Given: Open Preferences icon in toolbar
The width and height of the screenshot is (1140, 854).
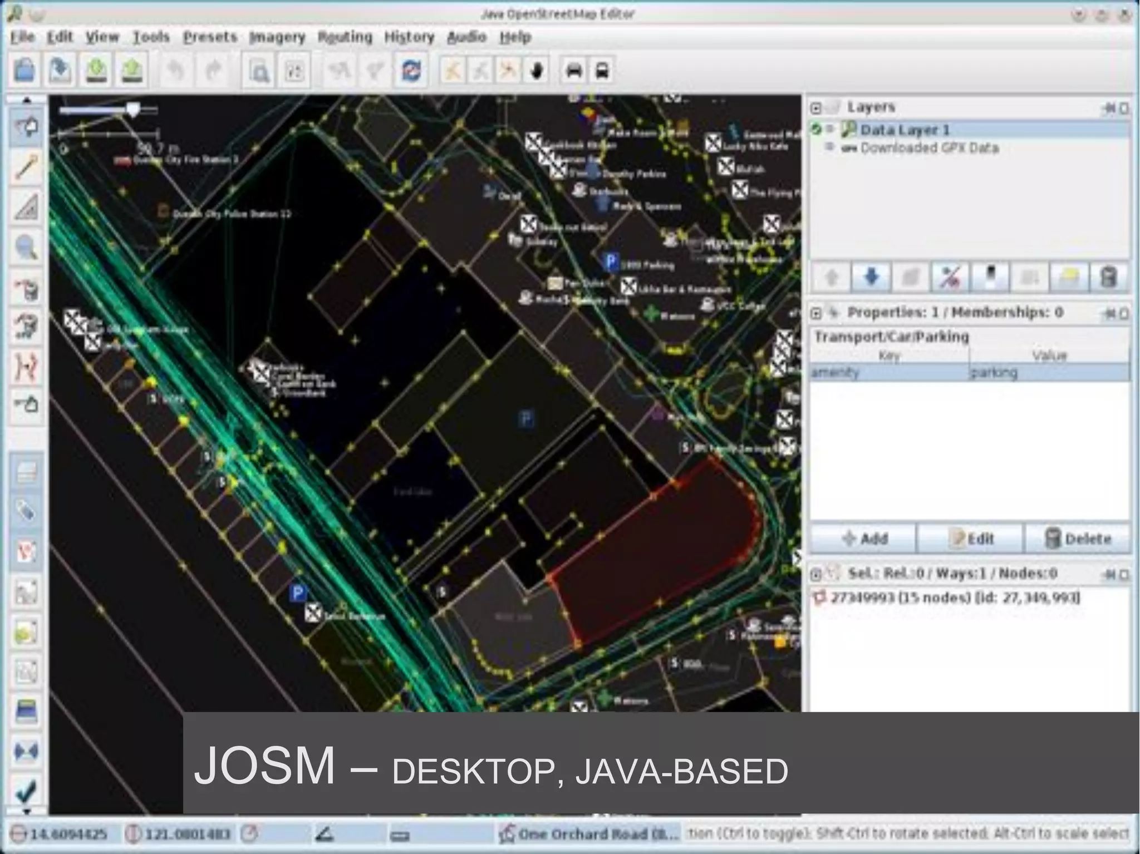Looking at the screenshot, I should tap(294, 71).
